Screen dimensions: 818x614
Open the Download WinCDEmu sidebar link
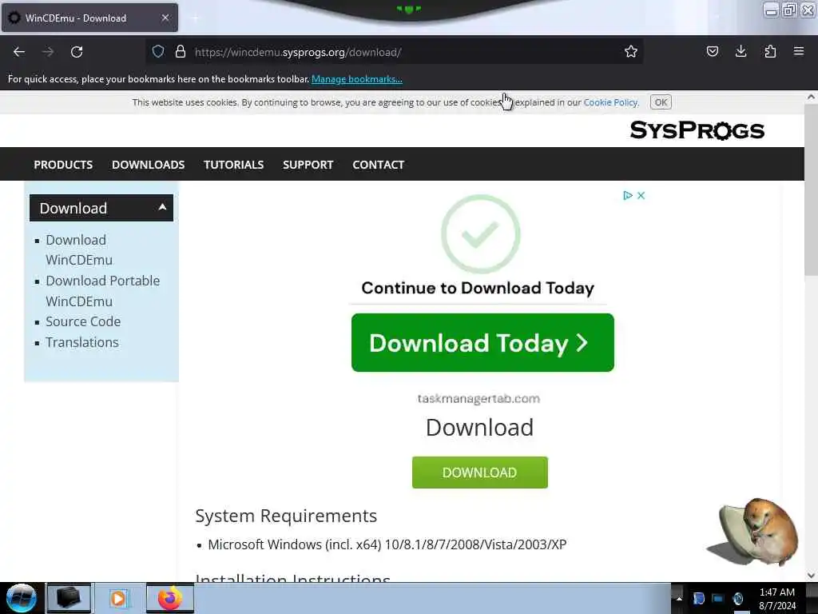pyautogui.click(x=79, y=250)
